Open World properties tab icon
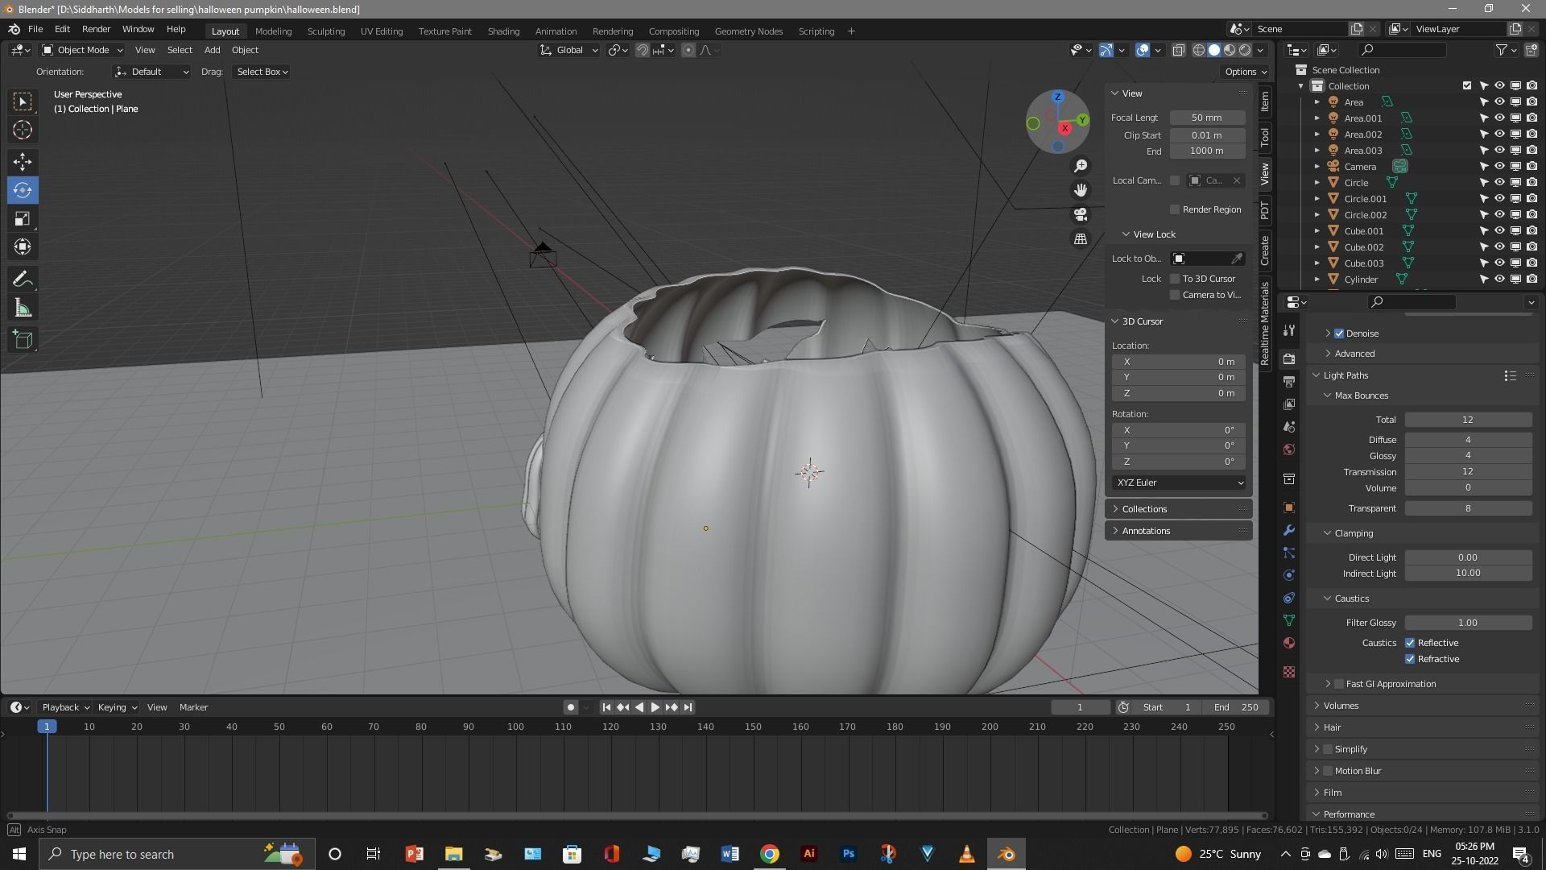The width and height of the screenshot is (1546, 870). (1289, 449)
